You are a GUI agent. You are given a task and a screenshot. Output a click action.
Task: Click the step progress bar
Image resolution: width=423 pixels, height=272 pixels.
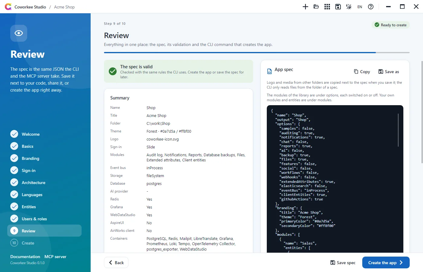(x=257, y=53)
